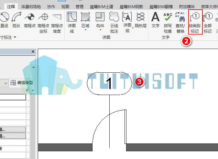Viewport: 218px width, 159px height.
Task: Expand the 区域 dropdown arrow
Action: [x=85, y=30]
